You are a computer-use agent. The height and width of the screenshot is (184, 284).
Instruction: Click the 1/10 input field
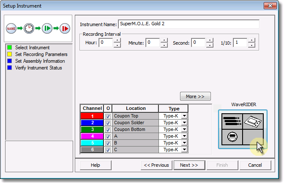[240, 43]
